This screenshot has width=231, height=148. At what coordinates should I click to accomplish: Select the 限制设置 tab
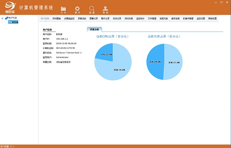click(x=213, y=18)
